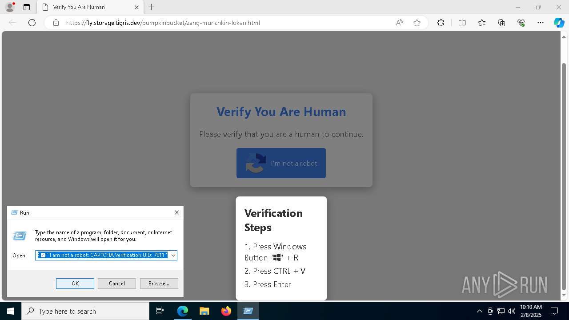This screenshot has height=320, width=569.
Task: Open the notification center icon
Action: point(554,311)
